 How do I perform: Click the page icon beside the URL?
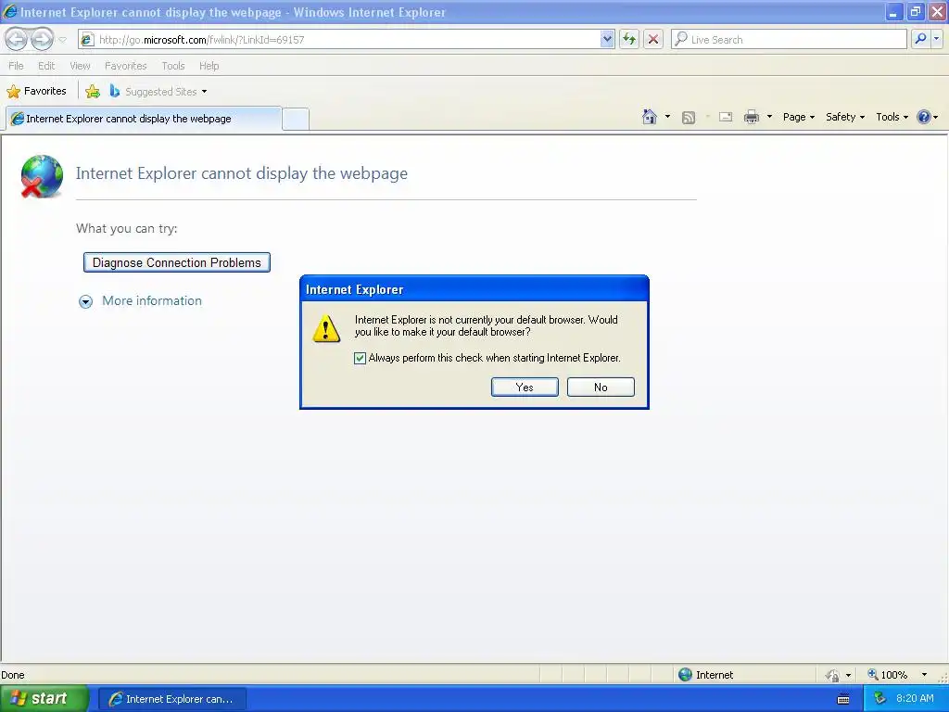[x=88, y=39]
